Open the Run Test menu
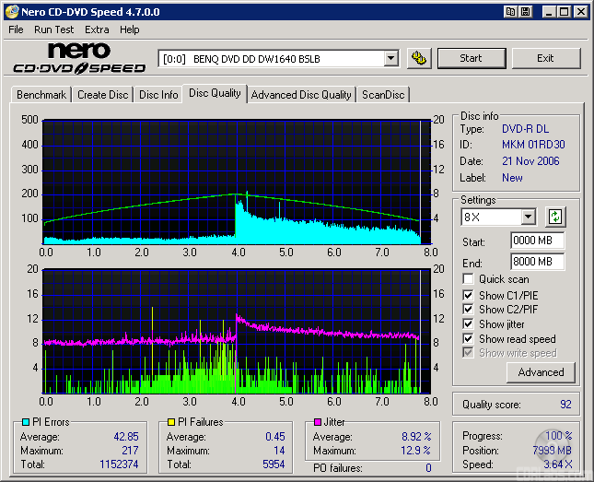Image resolution: width=594 pixels, height=482 pixels. coord(53,29)
